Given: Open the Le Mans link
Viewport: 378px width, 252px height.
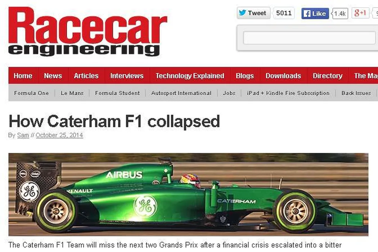Looking at the screenshot, I should [72, 93].
